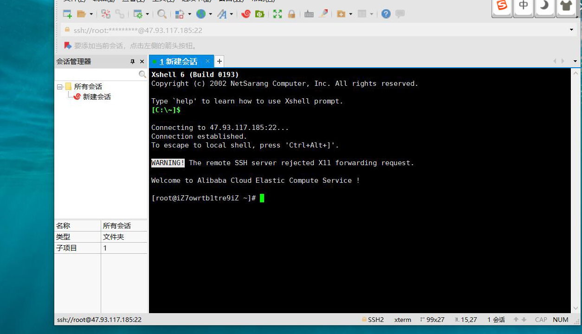Click the Font toolbar icon
Viewport: 582px width, 334px height.
pos(222,14)
